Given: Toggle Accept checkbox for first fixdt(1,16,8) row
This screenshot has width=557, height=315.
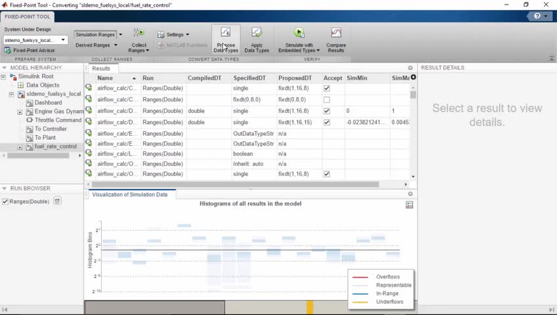Looking at the screenshot, I should [326, 89].
